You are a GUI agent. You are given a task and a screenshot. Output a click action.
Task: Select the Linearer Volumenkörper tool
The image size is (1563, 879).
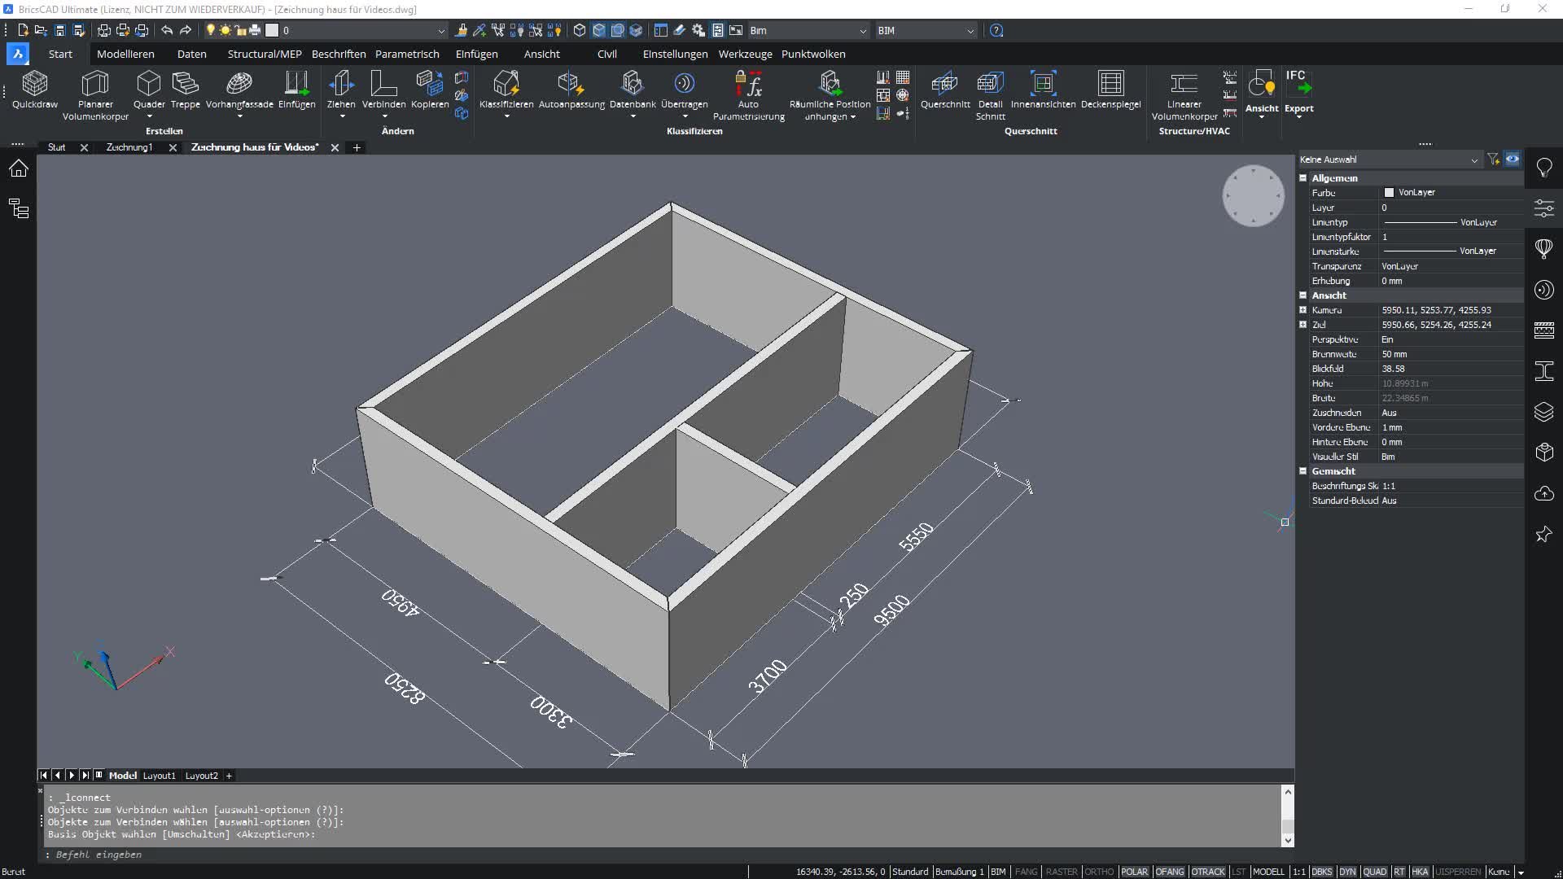(1184, 95)
